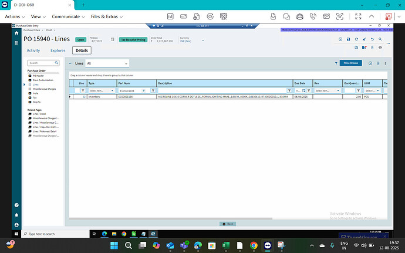Screen dimensions: 405x253
Task: Click the Purchase Orders breadcrumb link
Action: [32, 31]
